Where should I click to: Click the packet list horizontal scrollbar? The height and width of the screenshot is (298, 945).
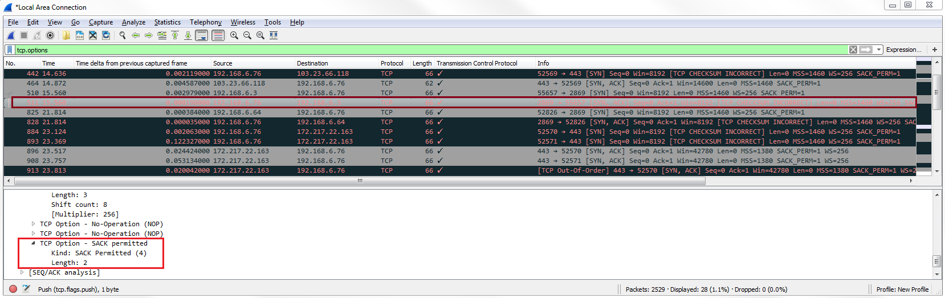point(360,181)
